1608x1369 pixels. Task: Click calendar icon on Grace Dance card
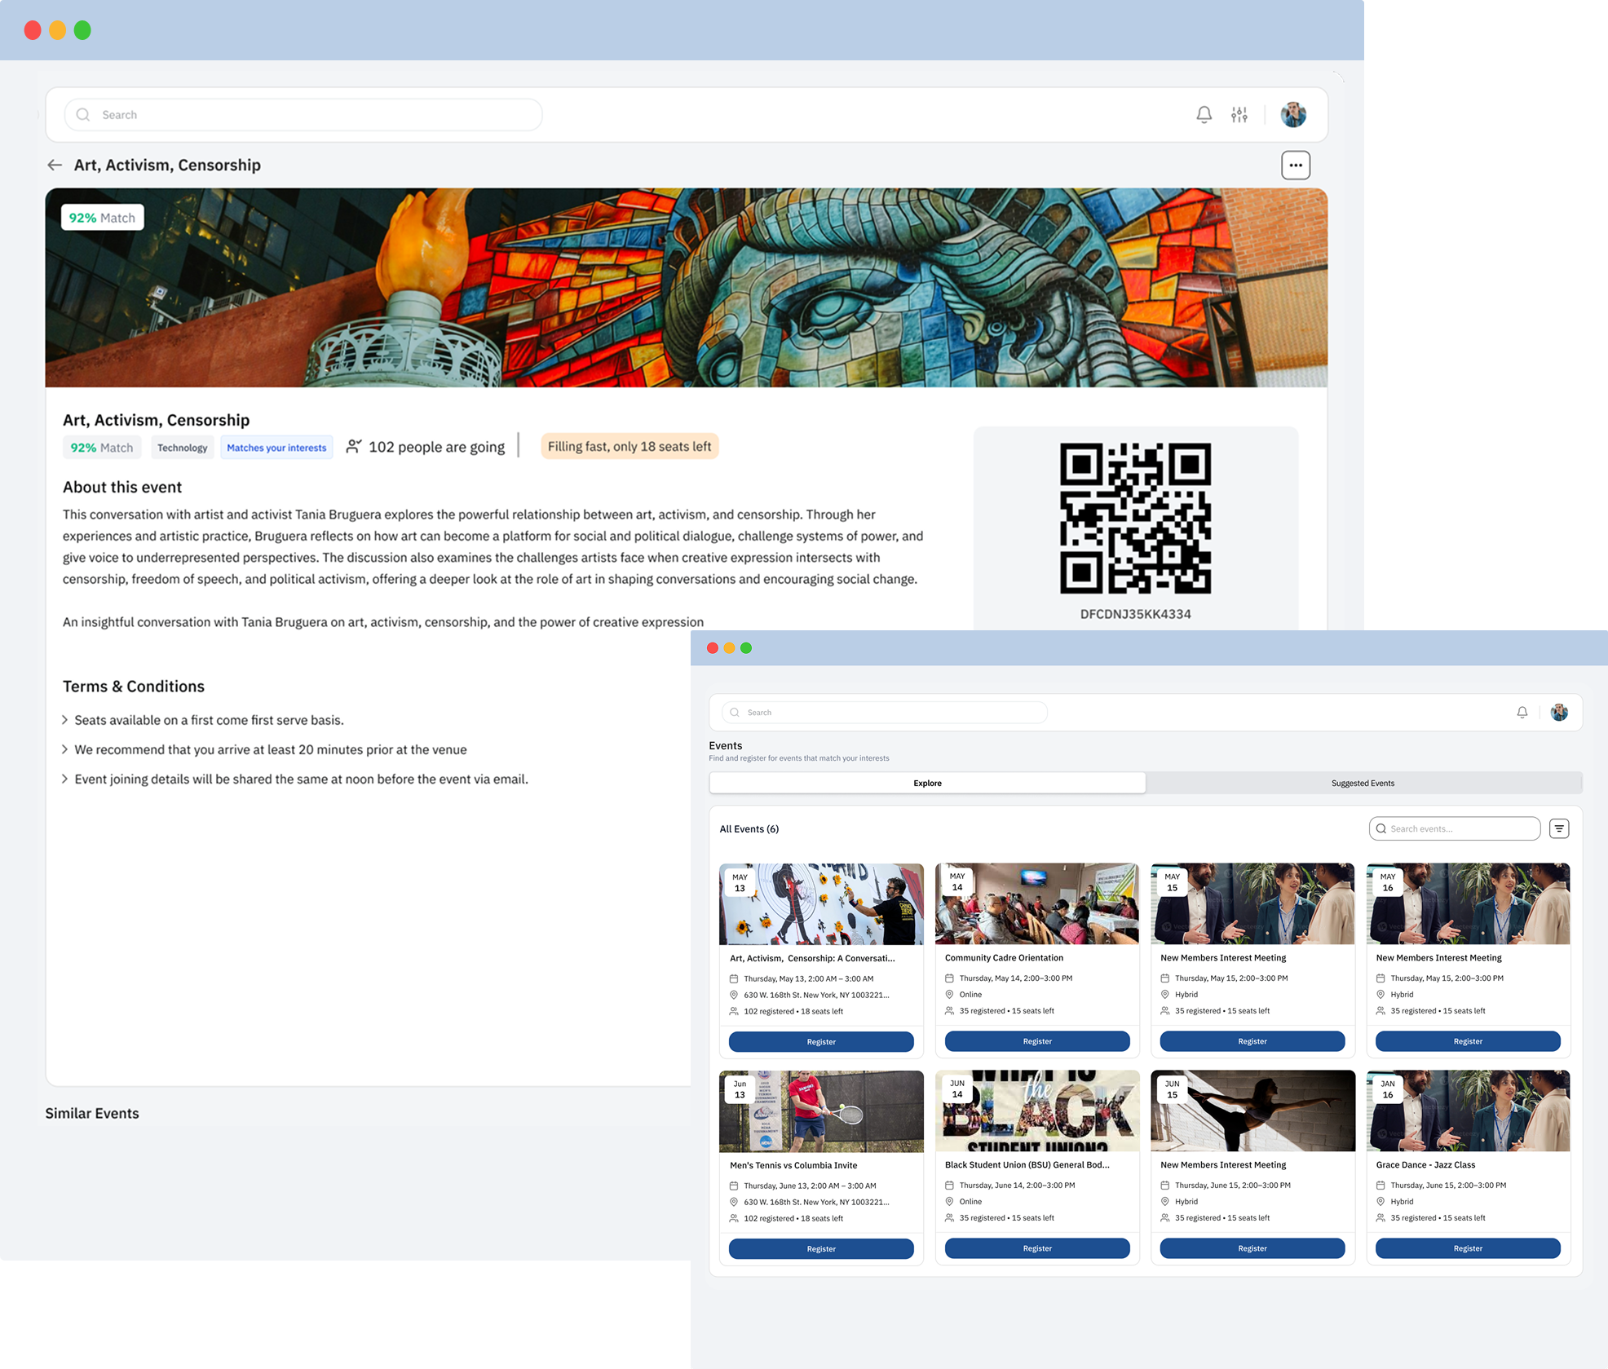coord(1380,1186)
